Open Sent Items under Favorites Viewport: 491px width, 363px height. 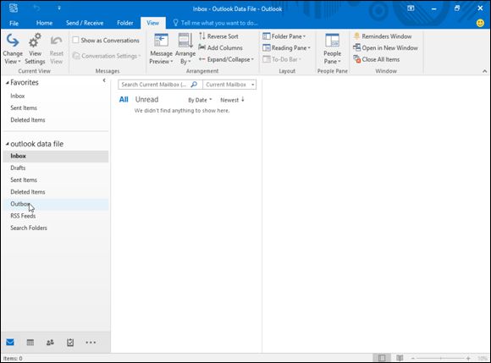56,108
